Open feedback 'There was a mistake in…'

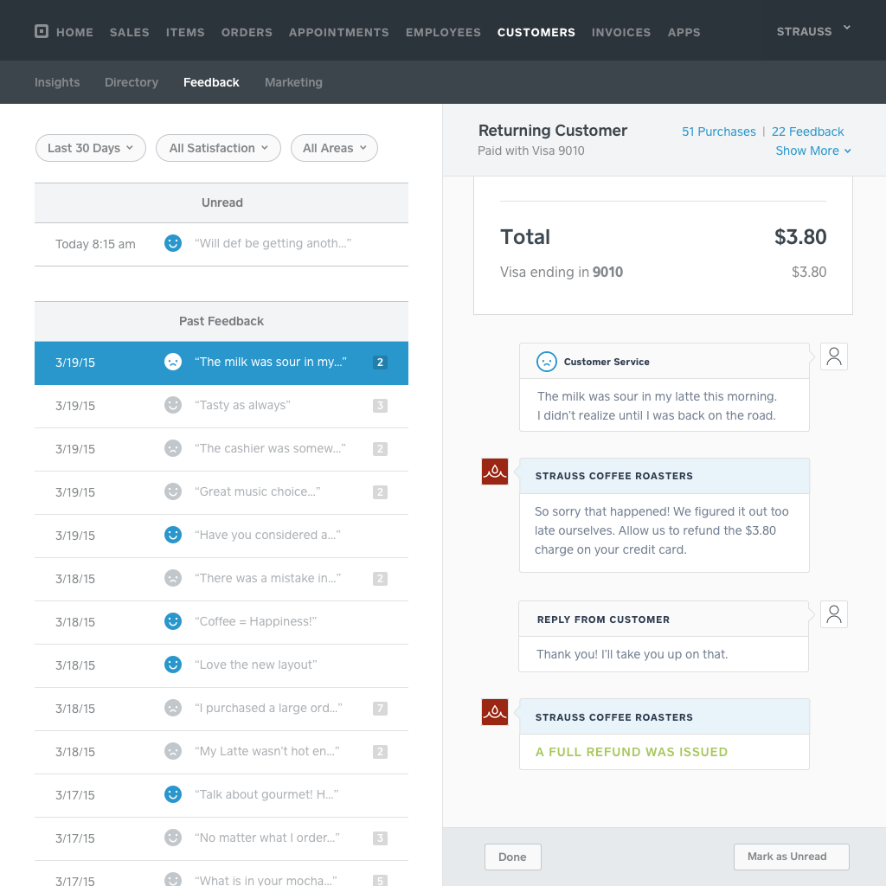click(x=221, y=579)
